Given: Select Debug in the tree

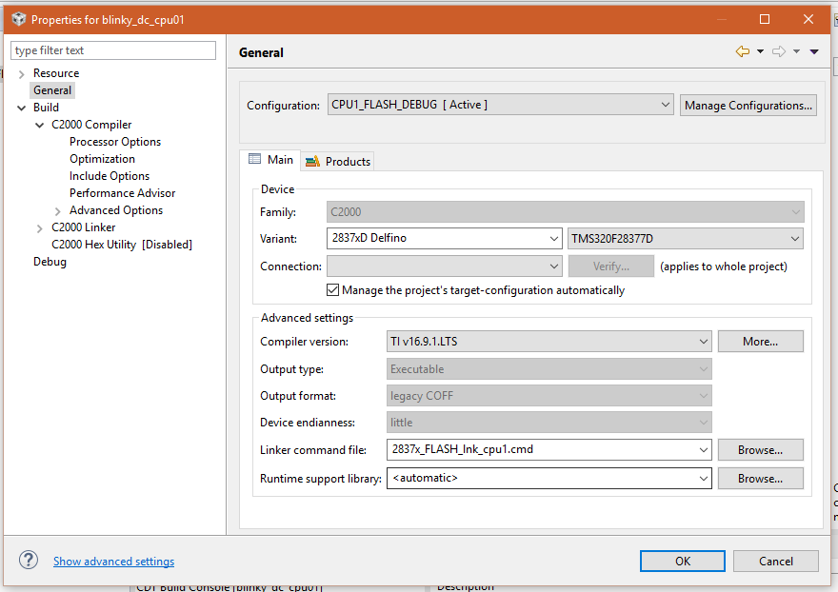Looking at the screenshot, I should click(x=50, y=262).
